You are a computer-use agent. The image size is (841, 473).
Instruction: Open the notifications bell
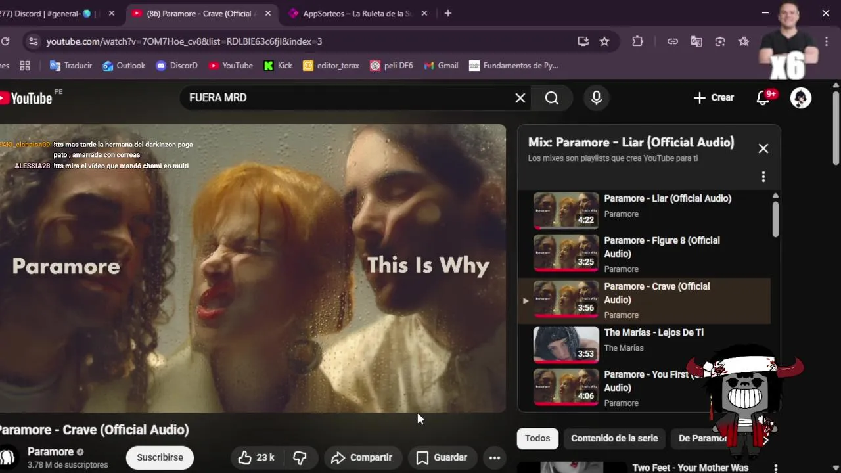[763, 98]
